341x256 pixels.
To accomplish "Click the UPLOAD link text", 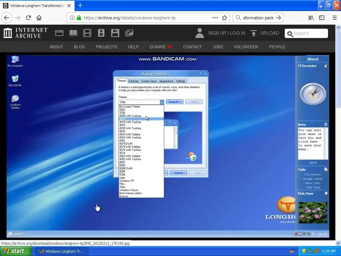I will (269, 33).
